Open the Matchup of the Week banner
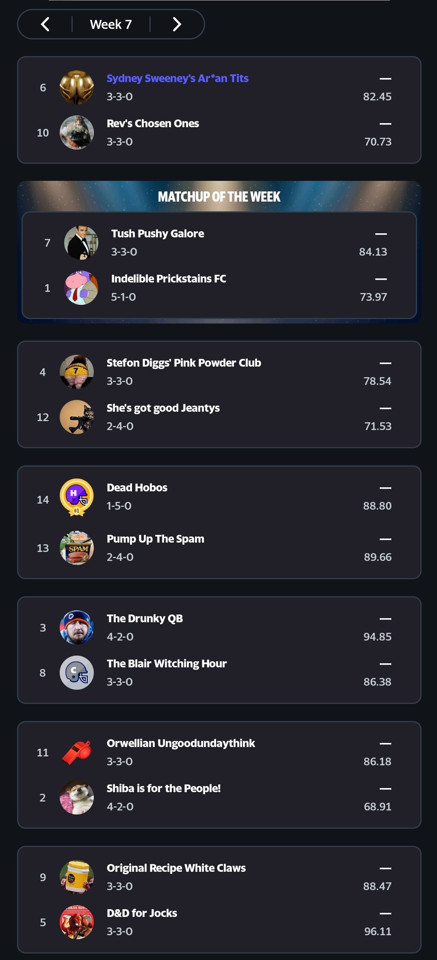The image size is (437, 960). pos(219,197)
